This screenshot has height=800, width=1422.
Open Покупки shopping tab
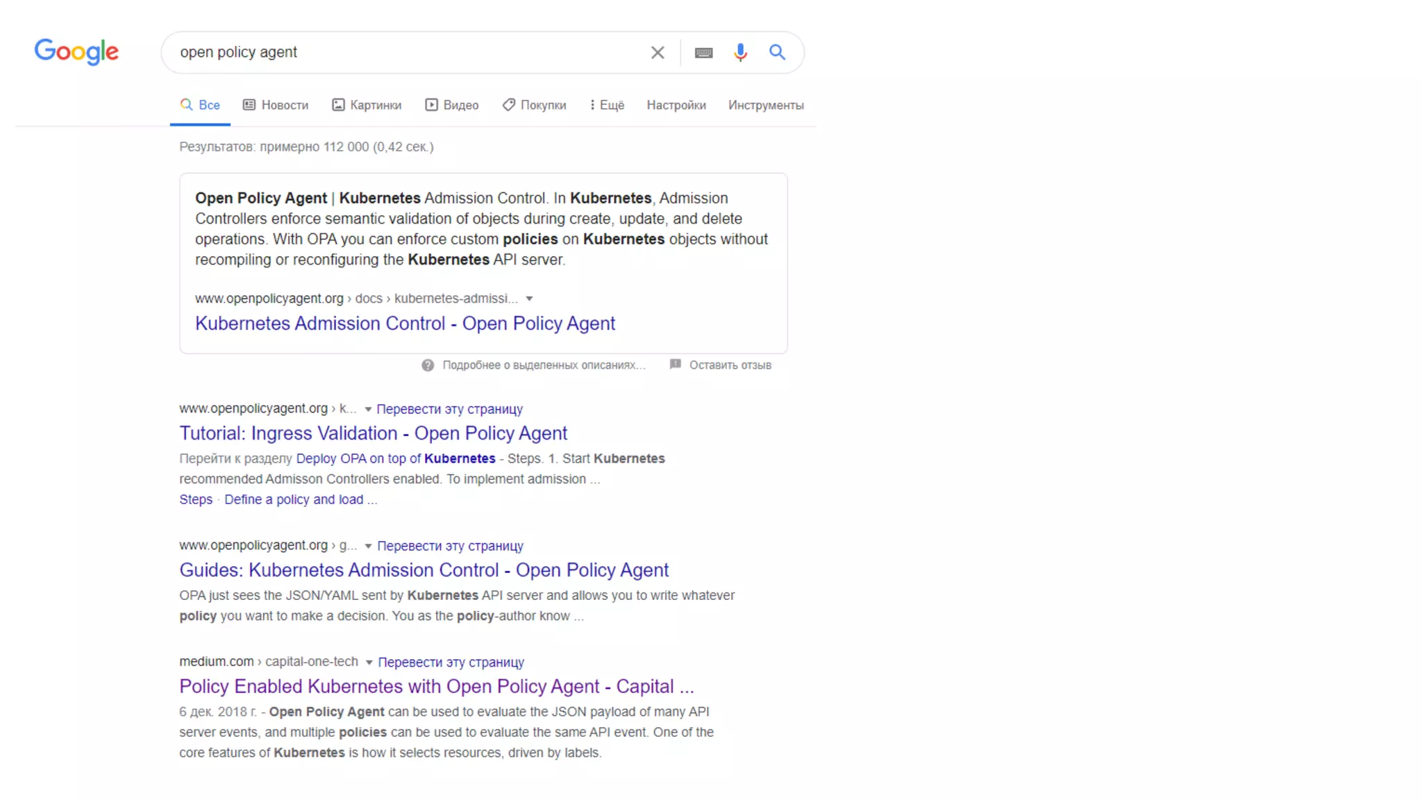535,105
